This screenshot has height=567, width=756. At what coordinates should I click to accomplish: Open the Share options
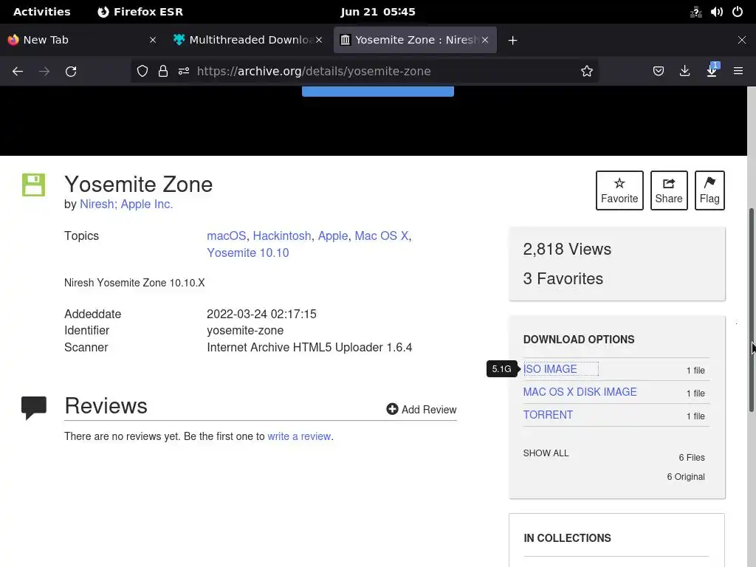(x=668, y=190)
